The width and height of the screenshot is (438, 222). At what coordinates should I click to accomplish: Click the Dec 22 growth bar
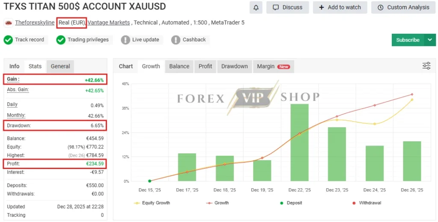(299, 143)
